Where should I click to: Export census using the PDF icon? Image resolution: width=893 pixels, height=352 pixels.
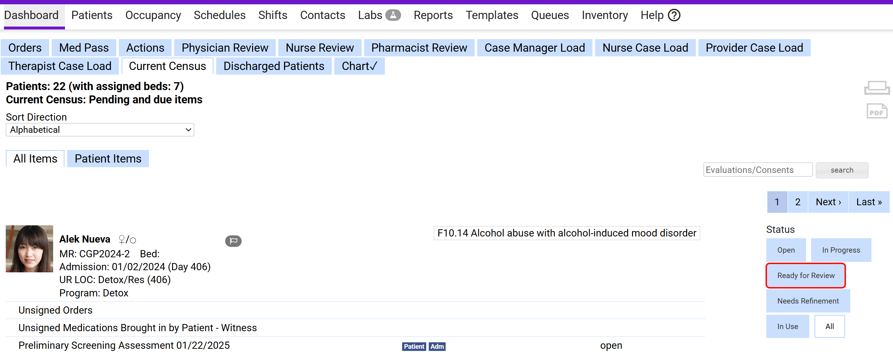click(x=876, y=111)
